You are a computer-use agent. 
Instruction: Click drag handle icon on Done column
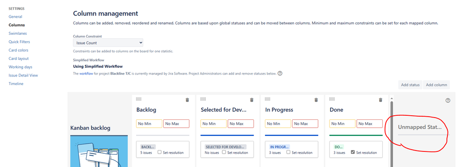[332, 99]
